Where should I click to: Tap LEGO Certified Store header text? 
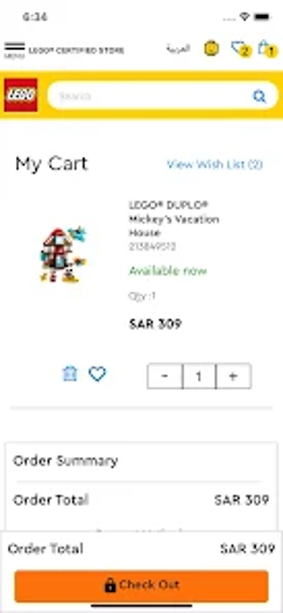[76, 50]
